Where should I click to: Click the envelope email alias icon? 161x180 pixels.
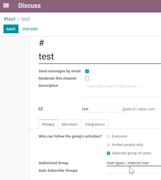[40, 109]
